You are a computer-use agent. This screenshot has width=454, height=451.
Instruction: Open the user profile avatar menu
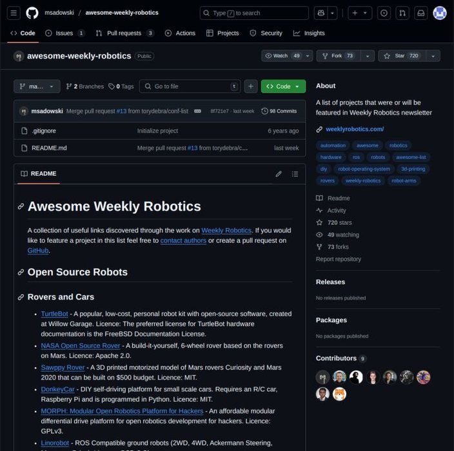pos(440,13)
